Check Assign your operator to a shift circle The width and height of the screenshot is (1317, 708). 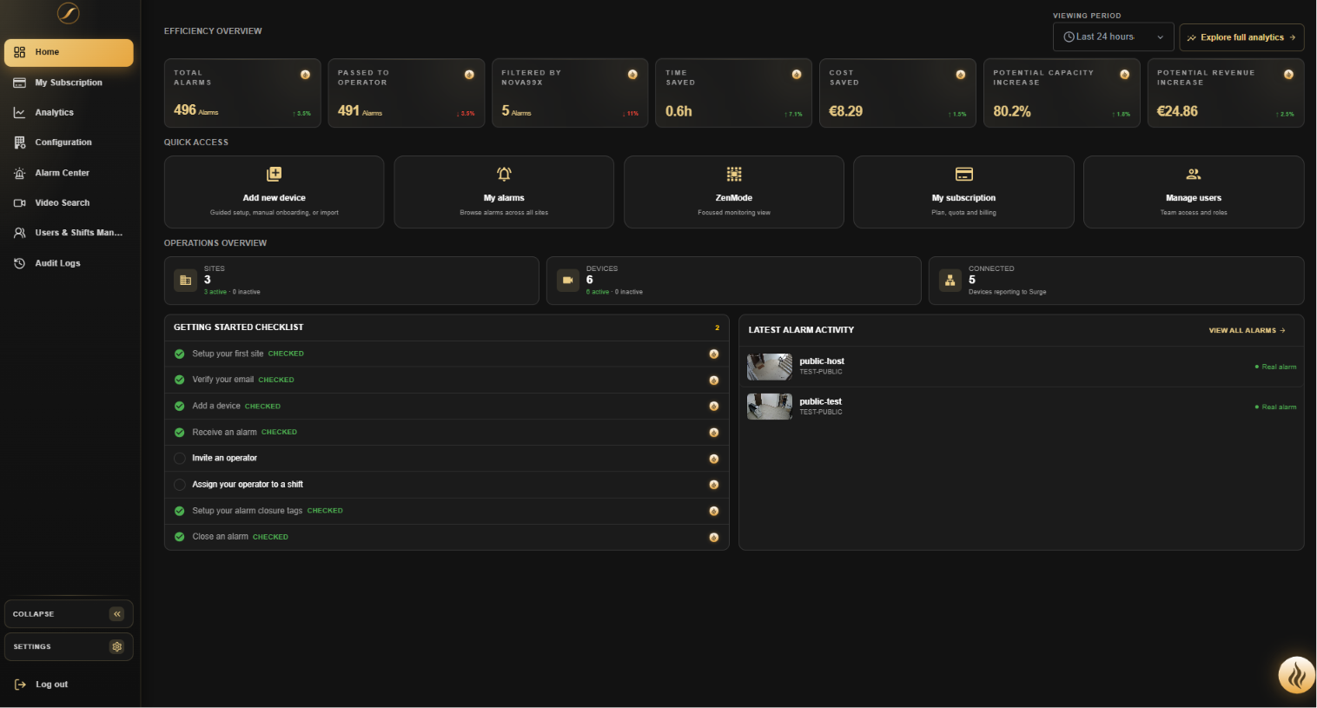(179, 485)
